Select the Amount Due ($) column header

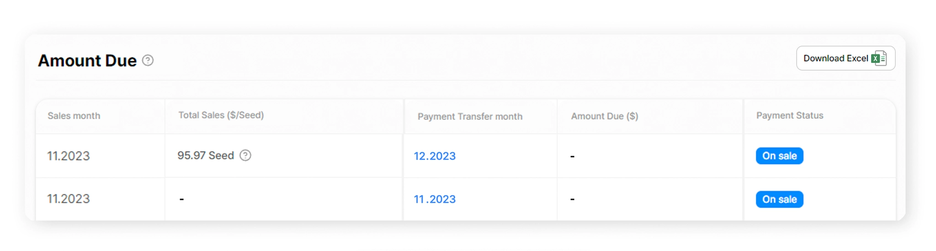tap(605, 116)
